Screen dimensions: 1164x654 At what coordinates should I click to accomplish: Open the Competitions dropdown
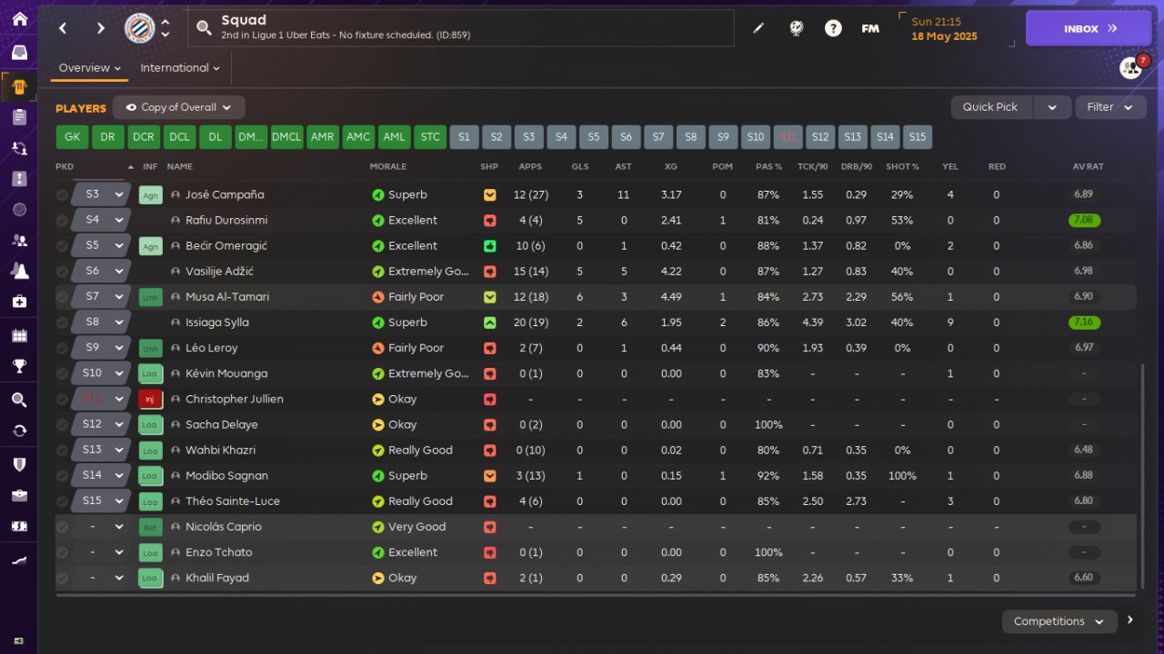pos(1059,621)
